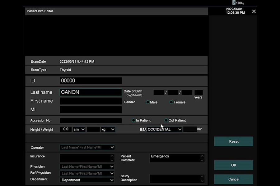
Task: Click the Reset button
Action: point(234,141)
